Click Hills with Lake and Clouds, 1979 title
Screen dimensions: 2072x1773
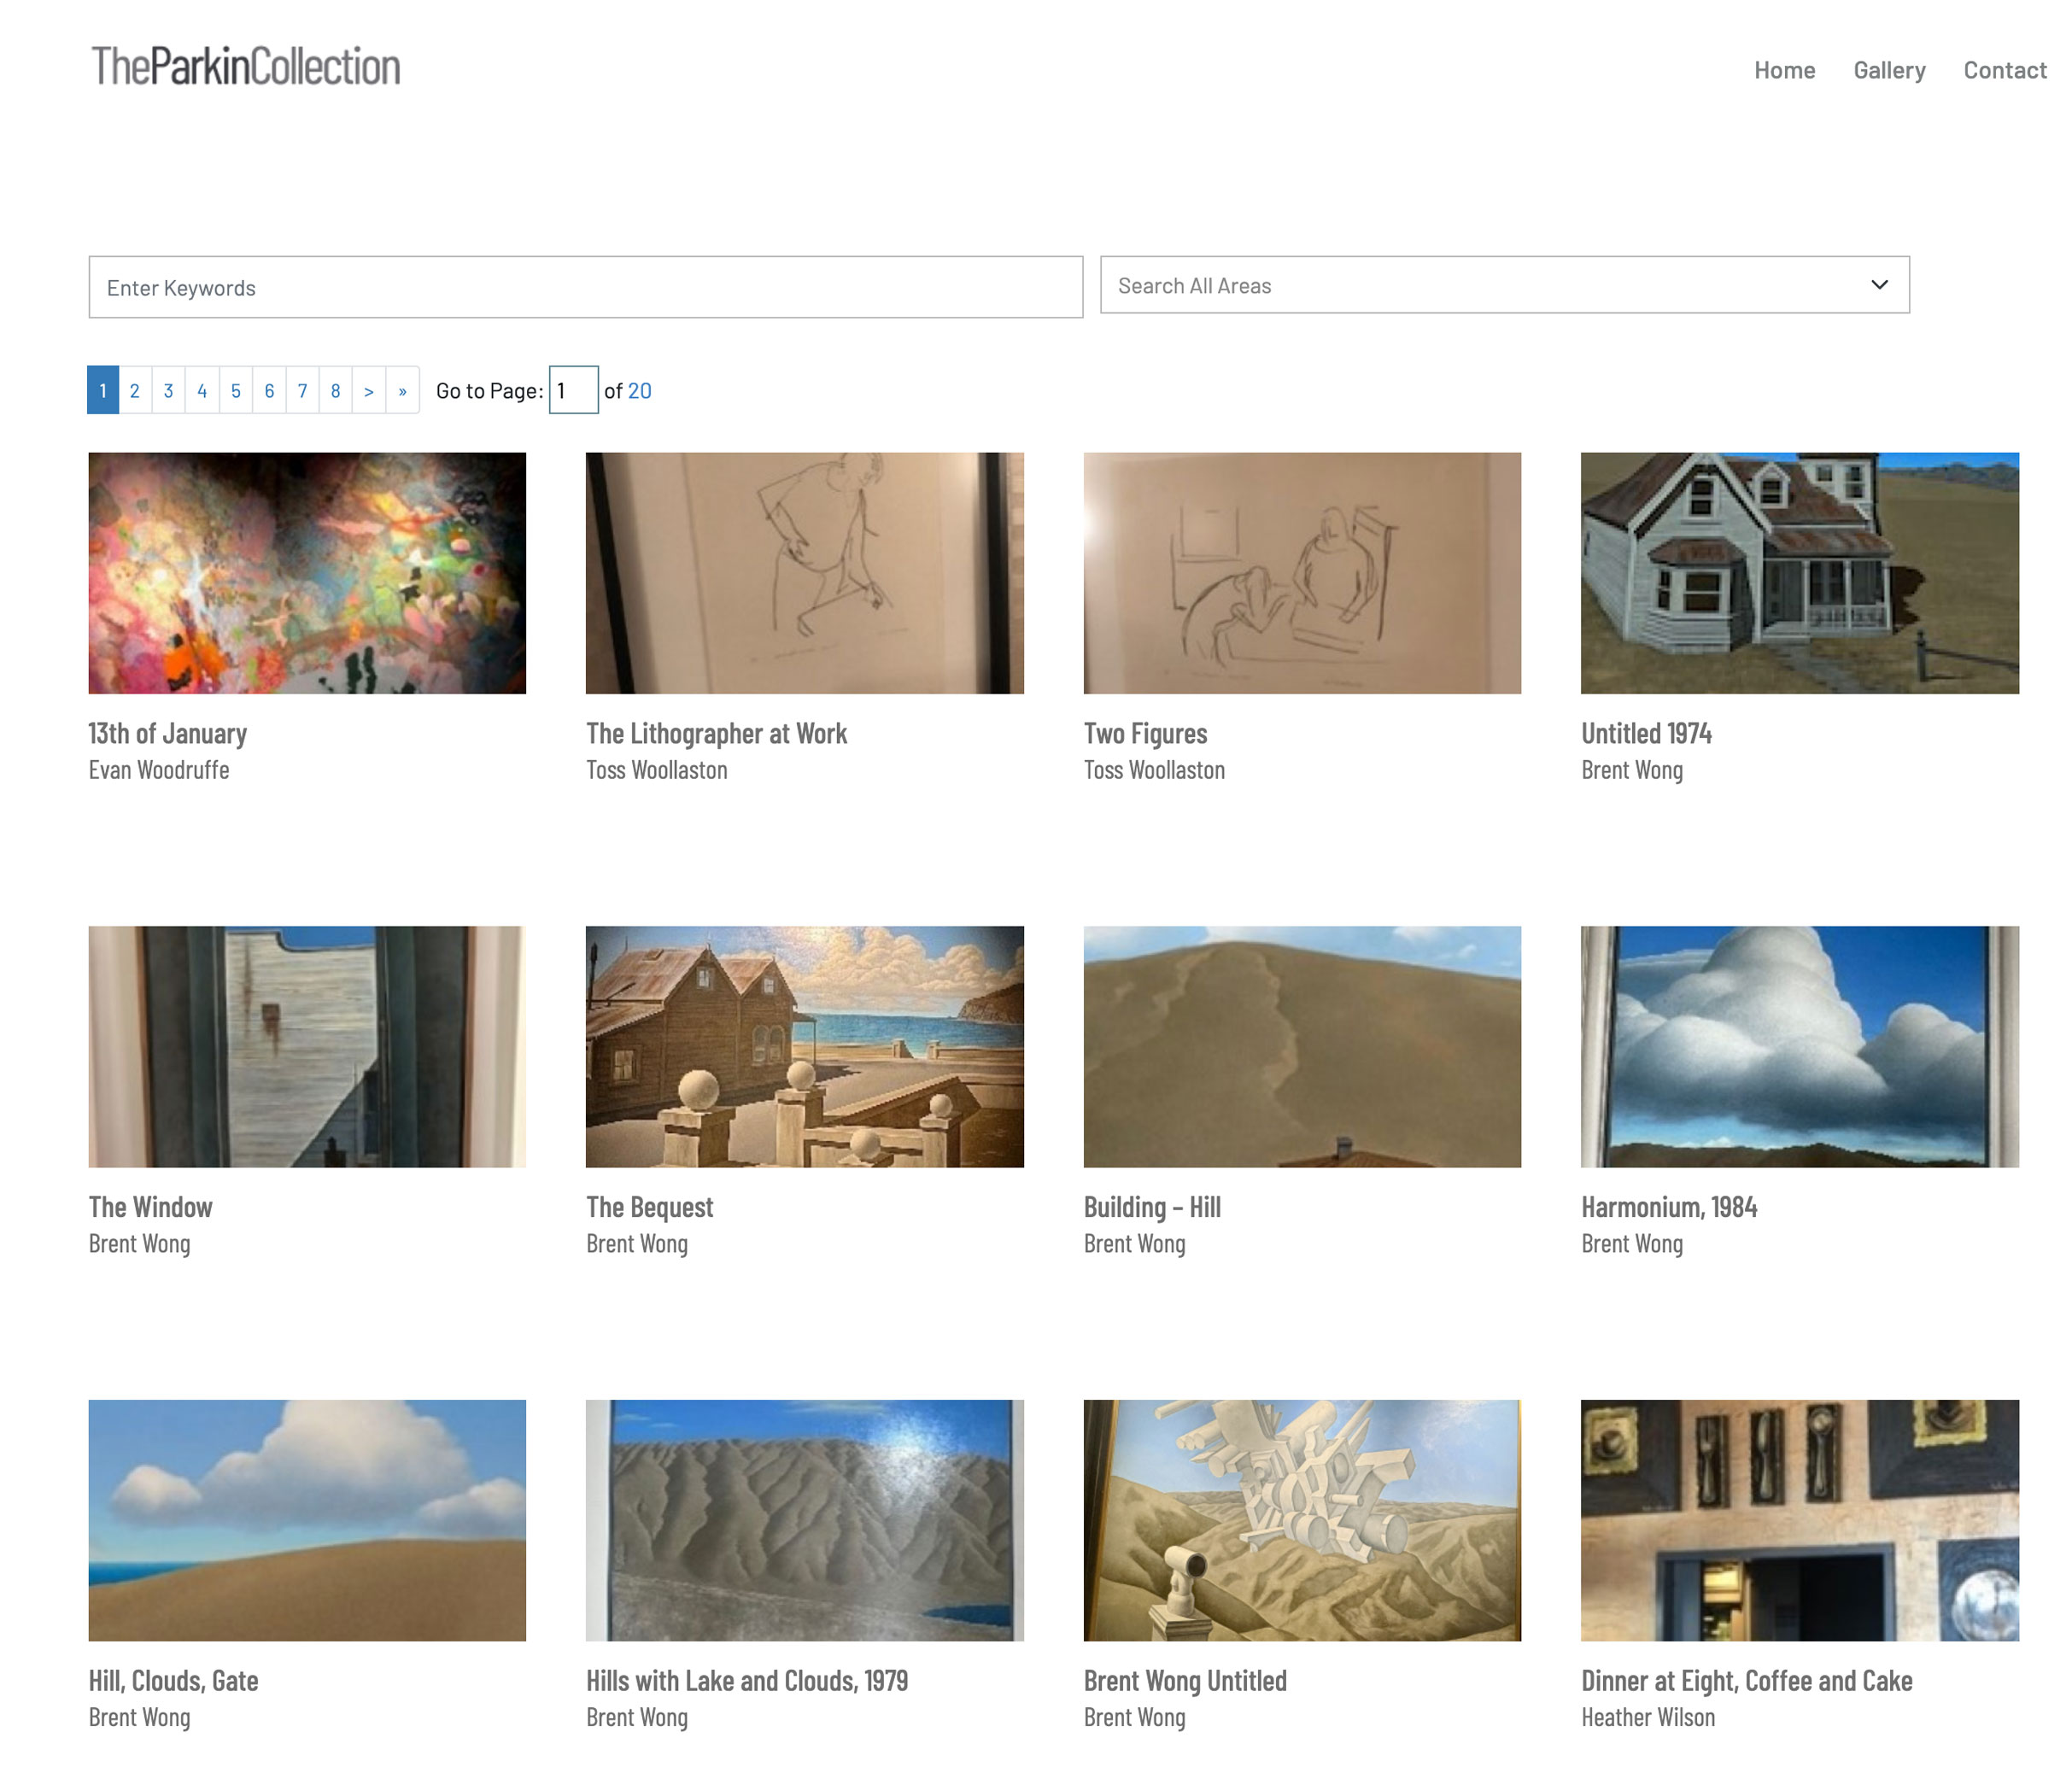point(746,1681)
